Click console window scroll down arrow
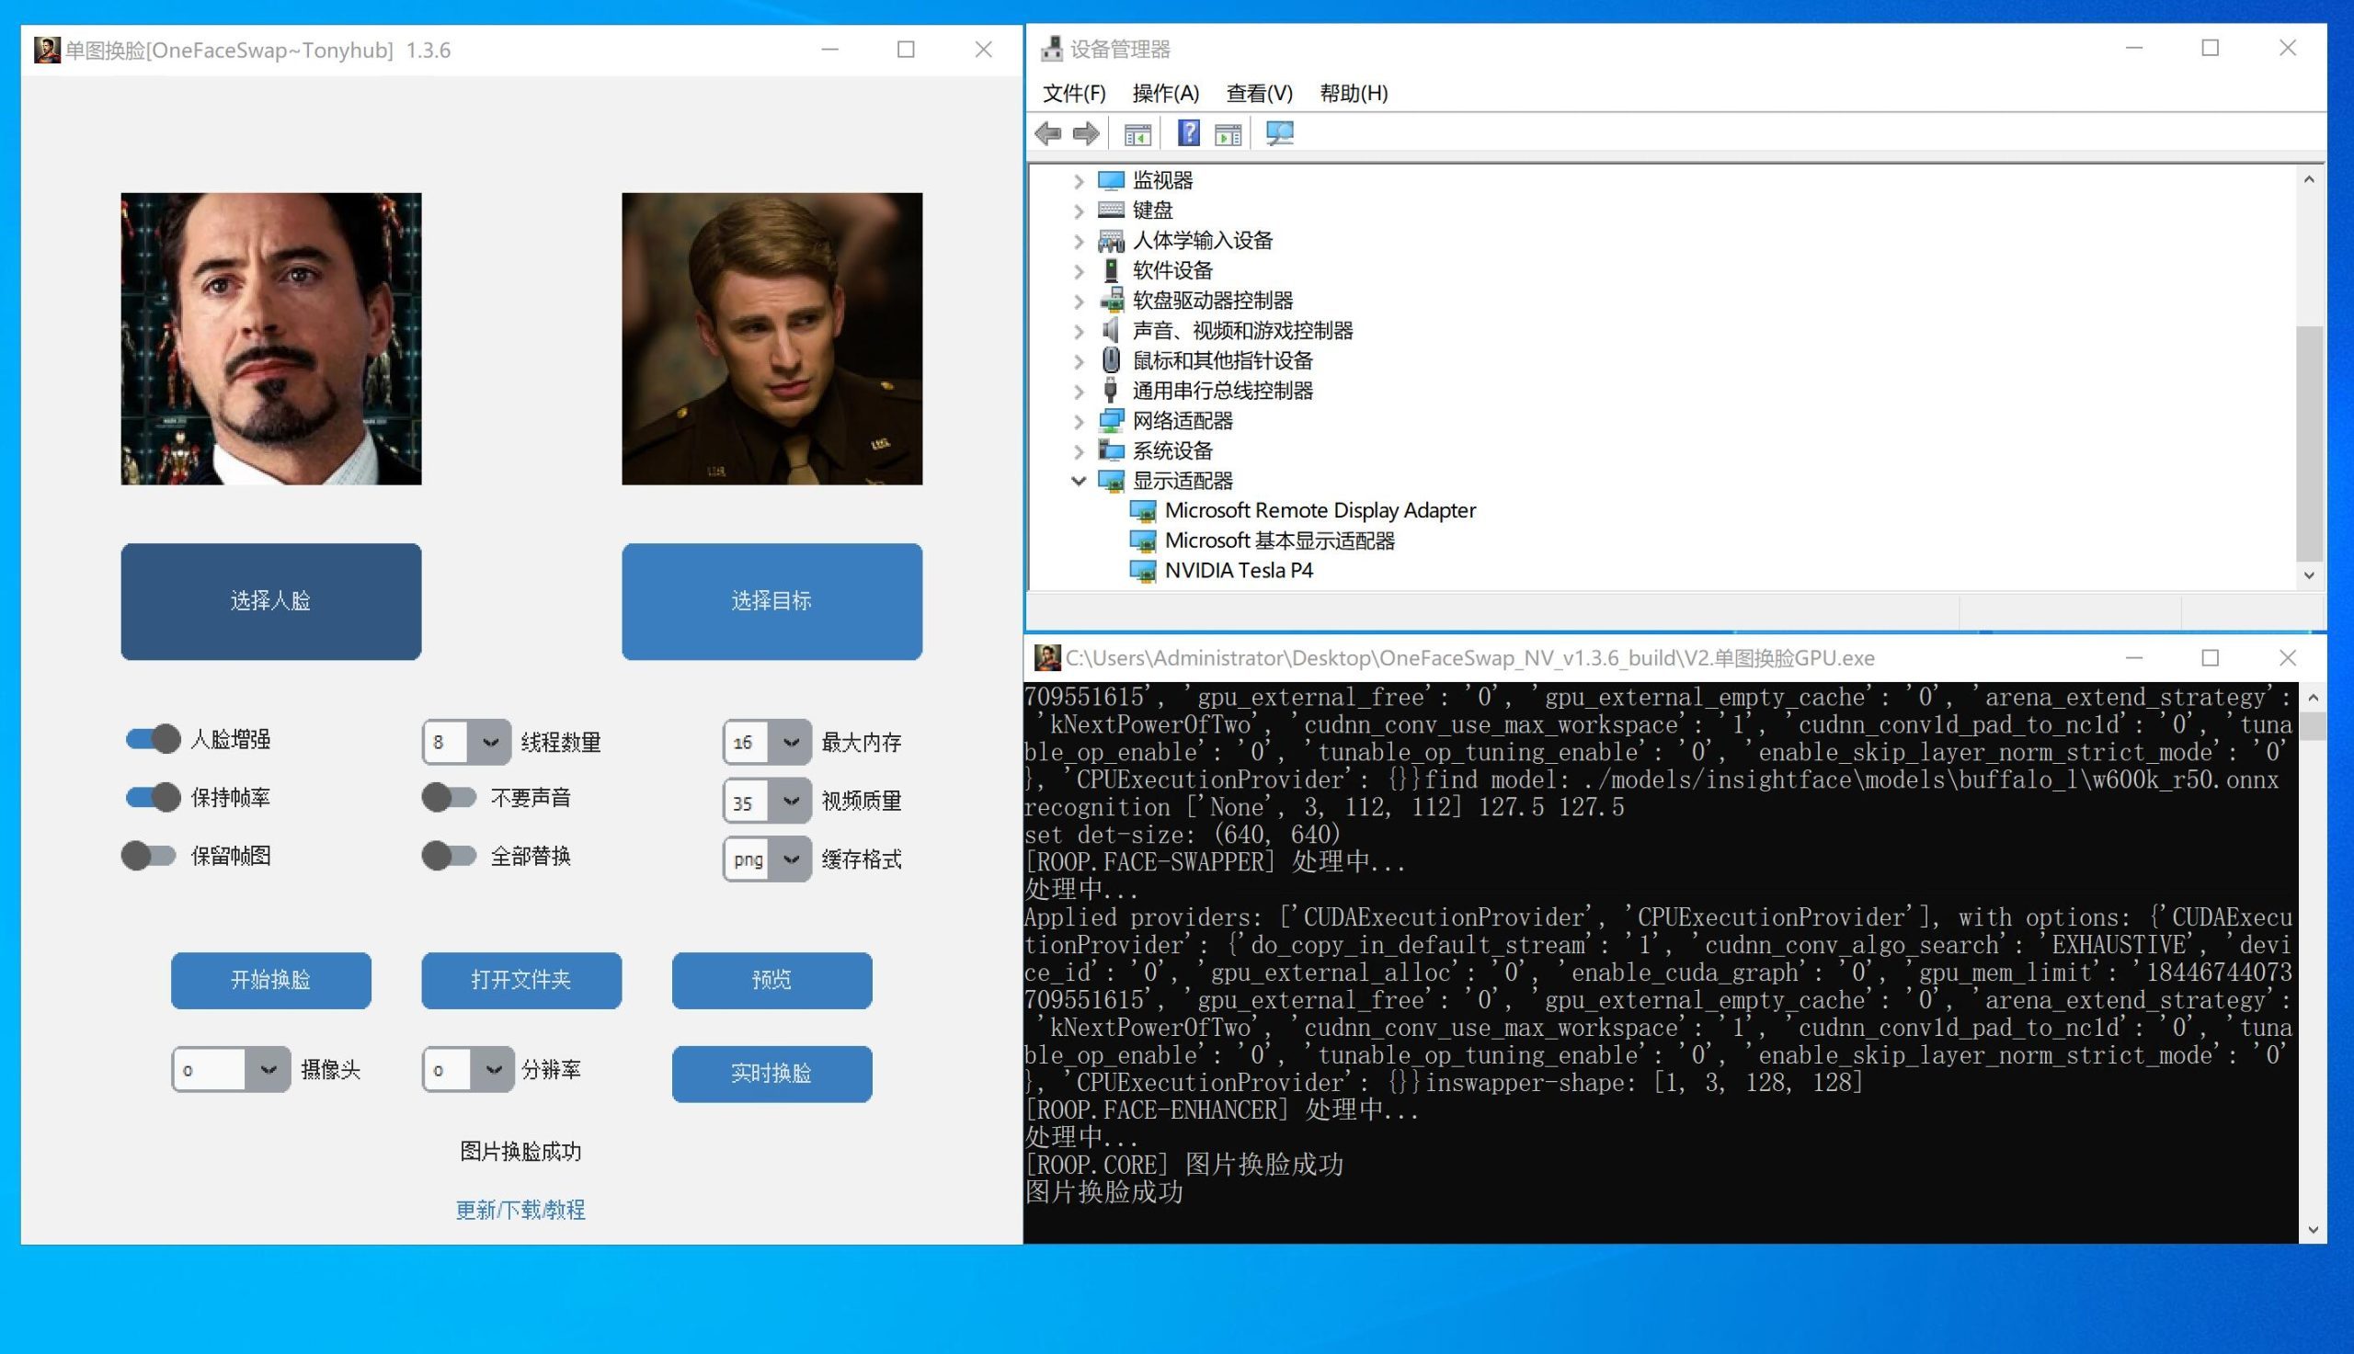The width and height of the screenshot is (2354, 1354). point(2313,1230)
